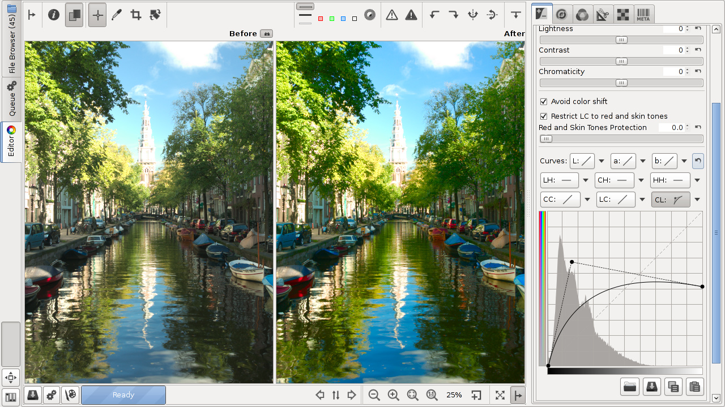Switch to the File Browser tab
Screen dimensions: 725x407
tap(11, 38)
